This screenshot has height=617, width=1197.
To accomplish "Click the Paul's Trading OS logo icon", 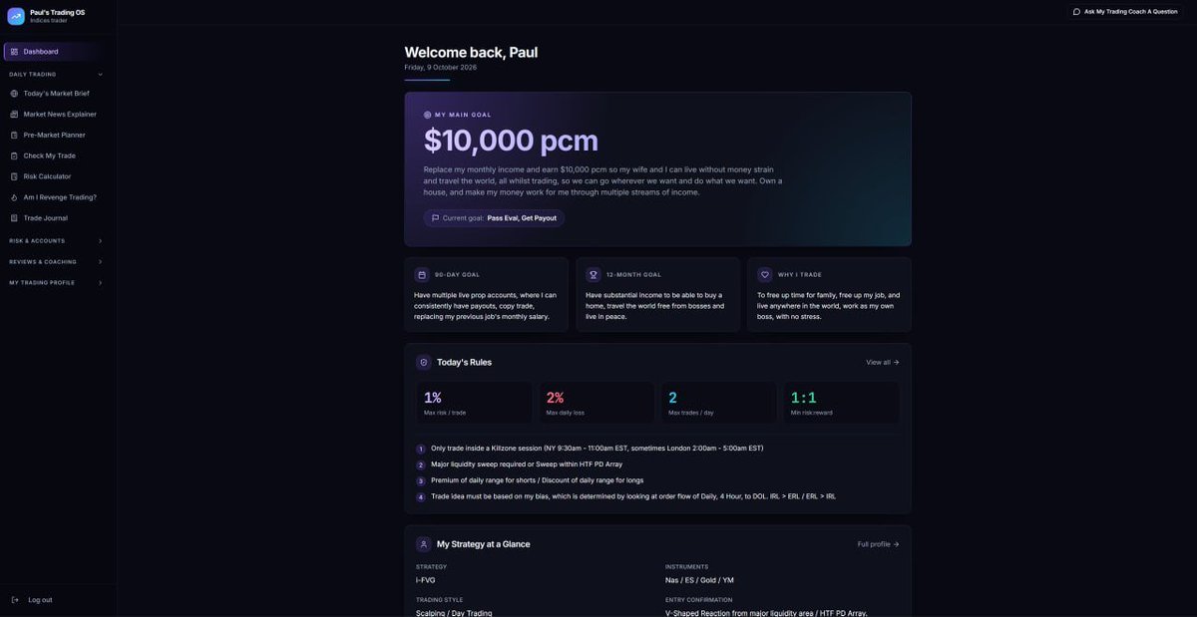I will coord(16,16).
